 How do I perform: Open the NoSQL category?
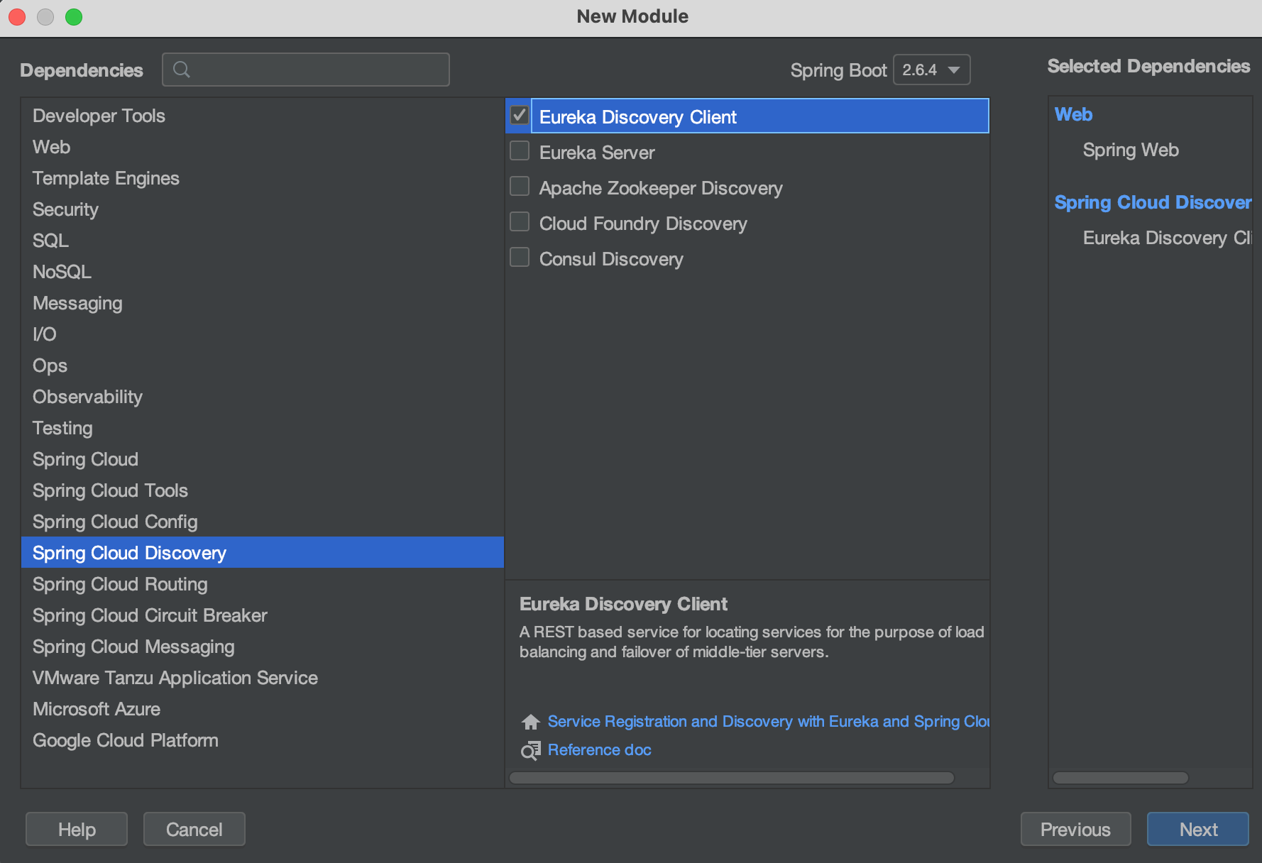click(263, 272)
